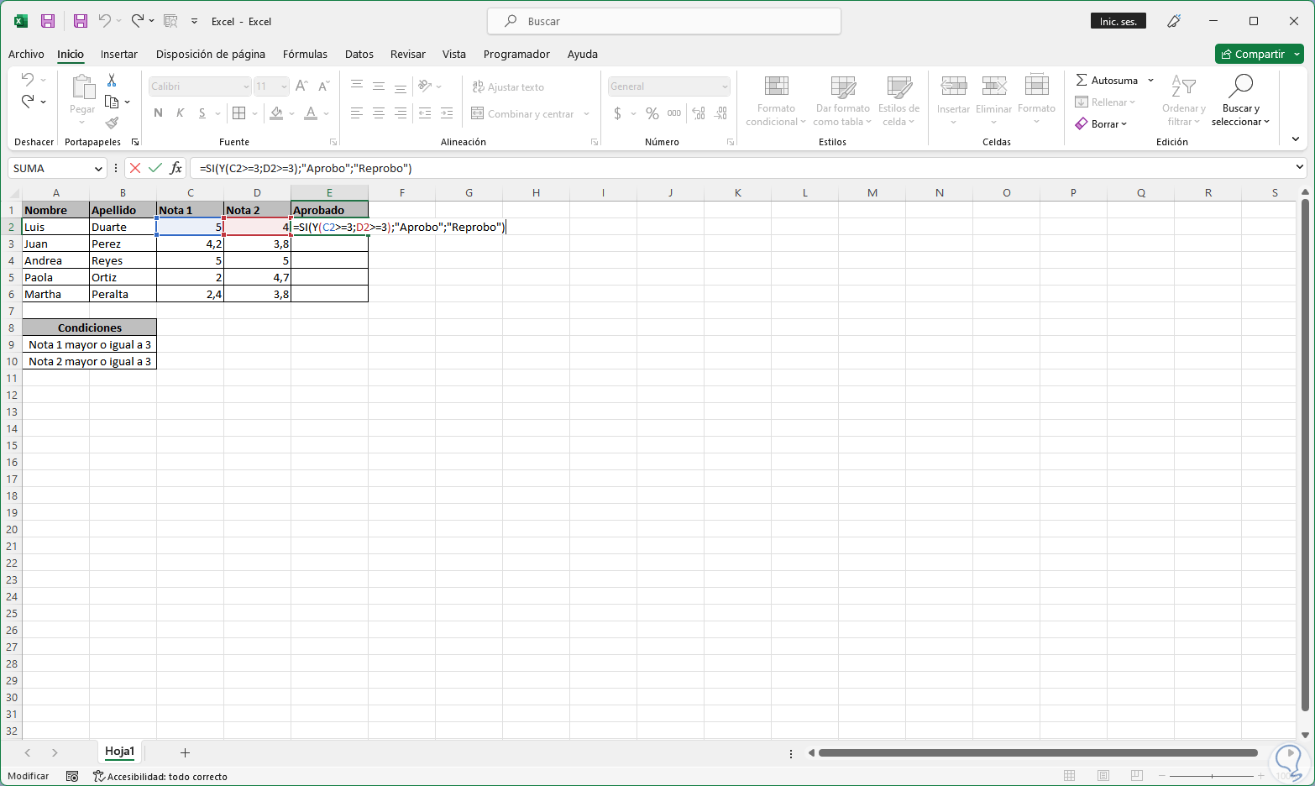Click the Eliminar cells icon
The image size is (1315, 786).
[x=994, y=87]
